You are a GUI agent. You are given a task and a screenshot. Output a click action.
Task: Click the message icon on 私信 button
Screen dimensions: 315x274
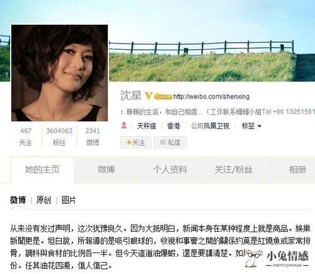pos(163,142)
